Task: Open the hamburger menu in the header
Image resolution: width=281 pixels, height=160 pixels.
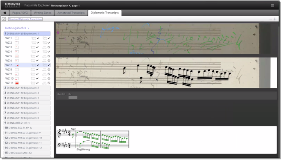Action: [x=272, y=5]
